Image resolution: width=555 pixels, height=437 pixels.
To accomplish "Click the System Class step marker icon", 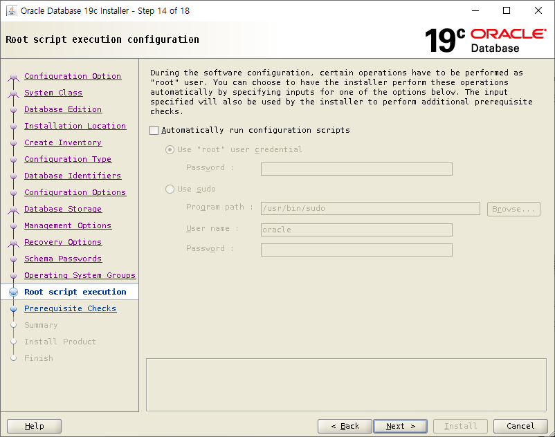I will point(13,93).
